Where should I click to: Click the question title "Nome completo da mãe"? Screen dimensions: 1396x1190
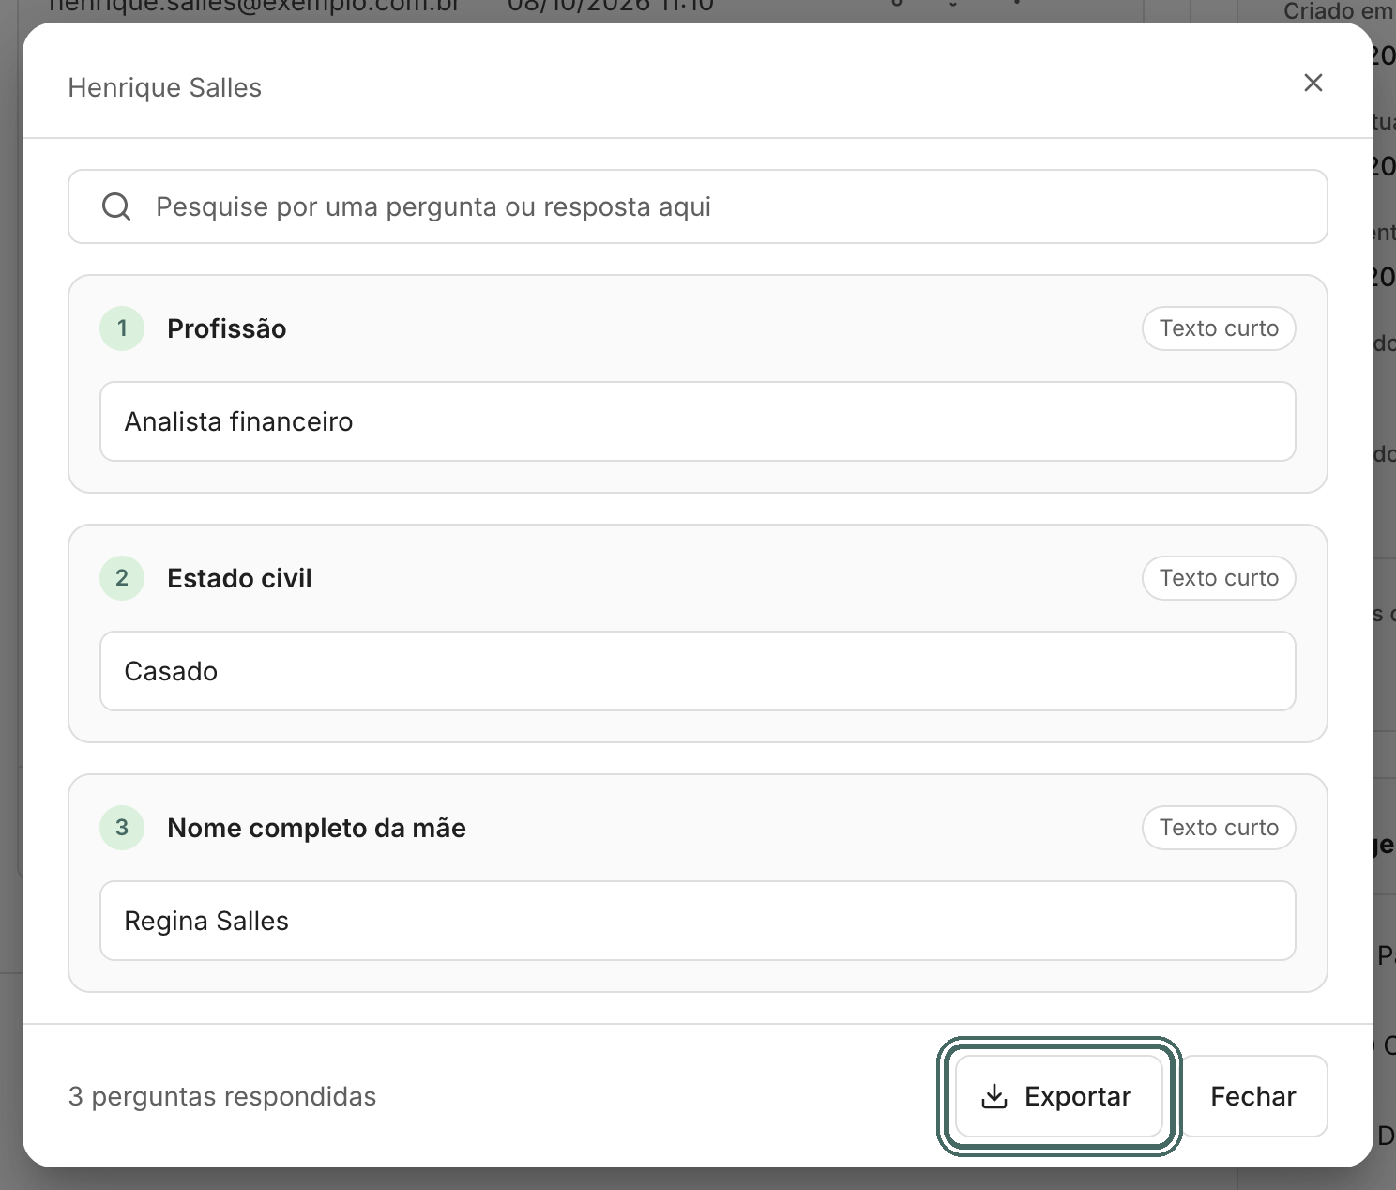316,828
